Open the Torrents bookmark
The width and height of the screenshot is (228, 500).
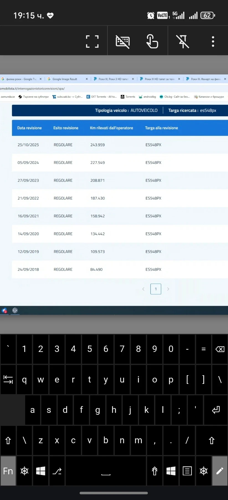pos(128,97)
